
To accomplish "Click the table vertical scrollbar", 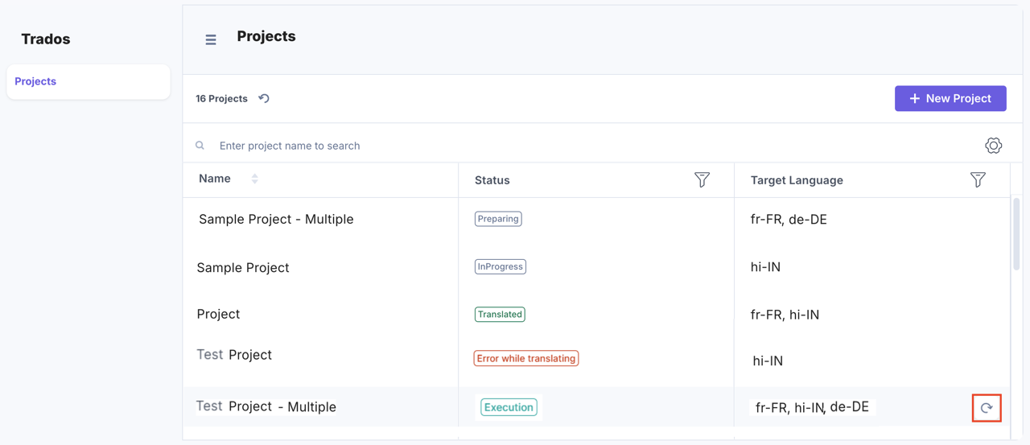I will click(1016, 233).
